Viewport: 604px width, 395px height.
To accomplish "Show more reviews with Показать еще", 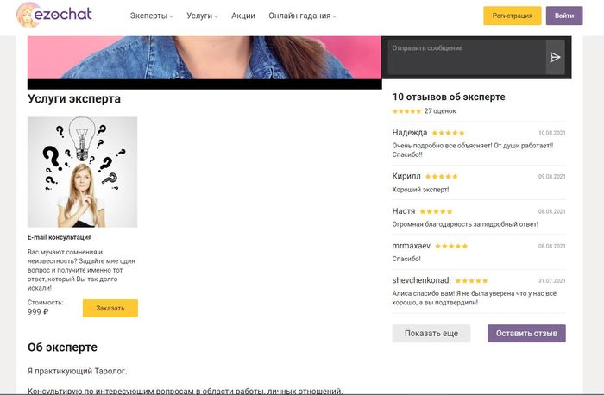I will [x=431, y=334].
